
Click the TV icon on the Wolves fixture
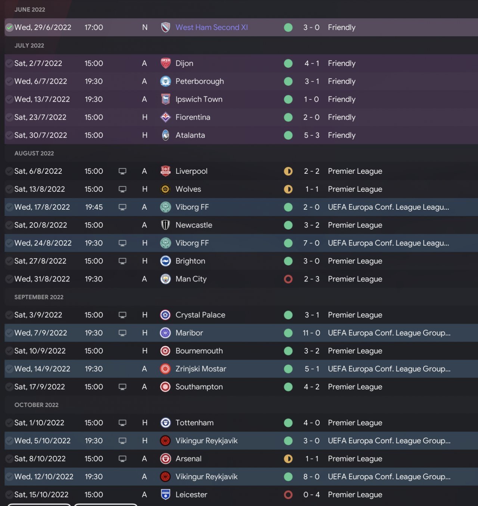click(122, 189)
